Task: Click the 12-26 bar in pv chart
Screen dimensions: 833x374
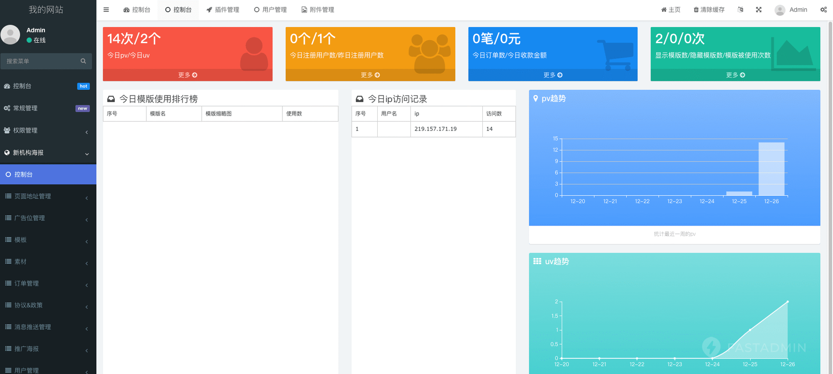Action: (771, 169)
